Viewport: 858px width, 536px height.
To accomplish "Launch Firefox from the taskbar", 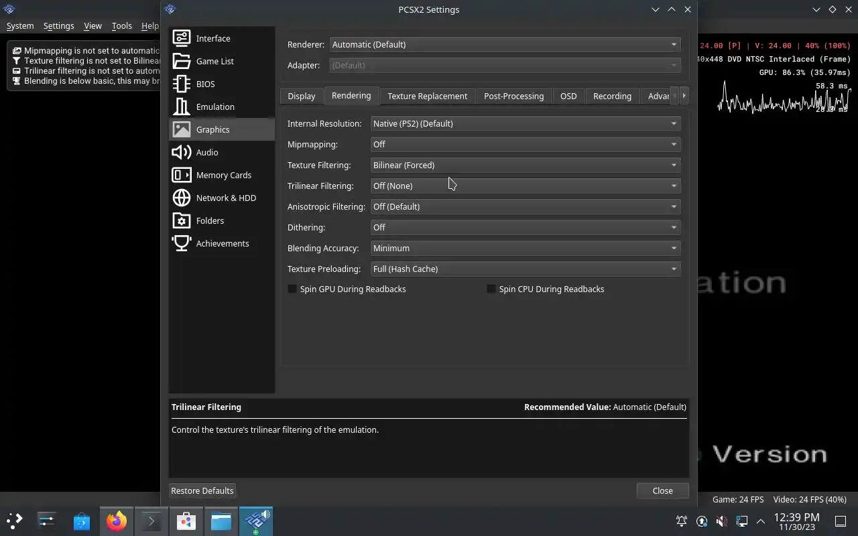I will [x=117, y=521].
